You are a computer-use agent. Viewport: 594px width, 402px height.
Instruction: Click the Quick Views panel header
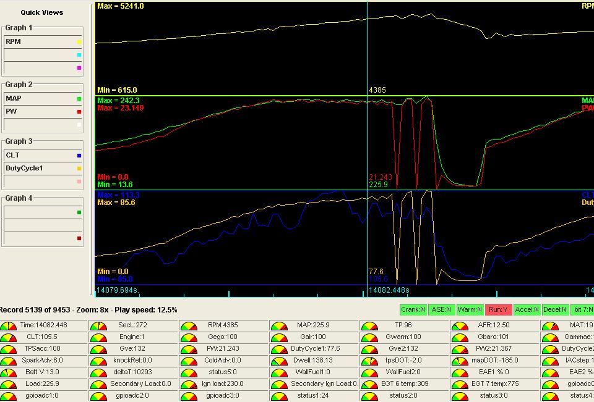42,12
